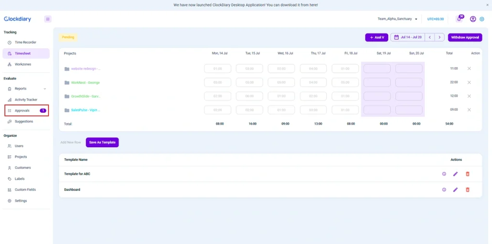View info for Dashboard template
492x244 pixels.
444,189
